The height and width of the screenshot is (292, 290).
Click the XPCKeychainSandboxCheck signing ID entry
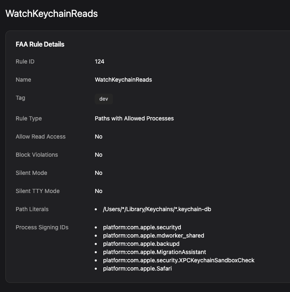point(179,260)
